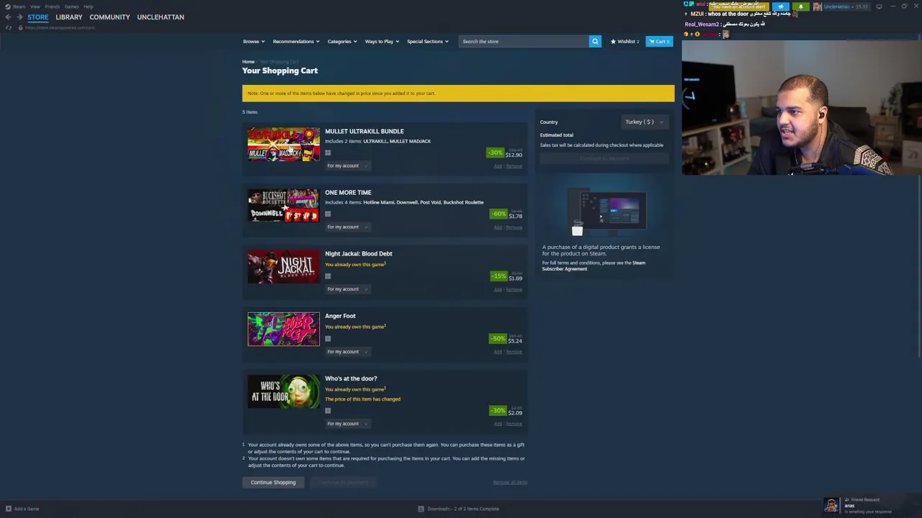Click the padlock icon beside the URL

point(20,27)
